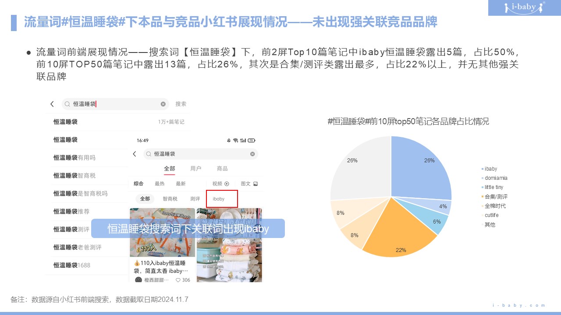Like the note with heart icon 306
Screen dimensions: 561x315
point(178,280)
